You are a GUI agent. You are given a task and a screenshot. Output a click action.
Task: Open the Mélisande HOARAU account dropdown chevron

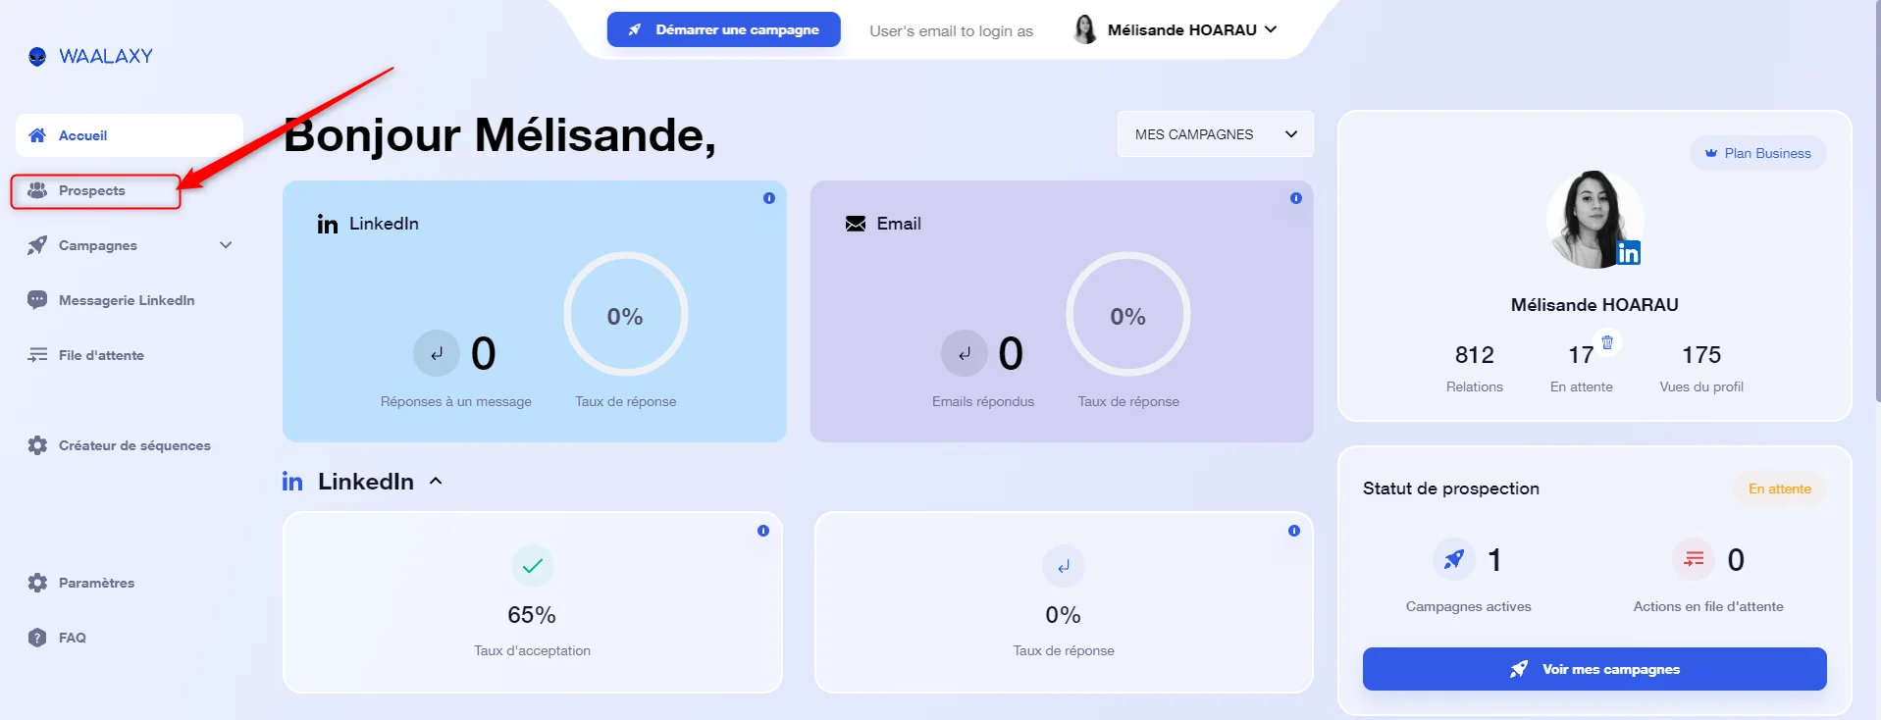coord(1271,29)
